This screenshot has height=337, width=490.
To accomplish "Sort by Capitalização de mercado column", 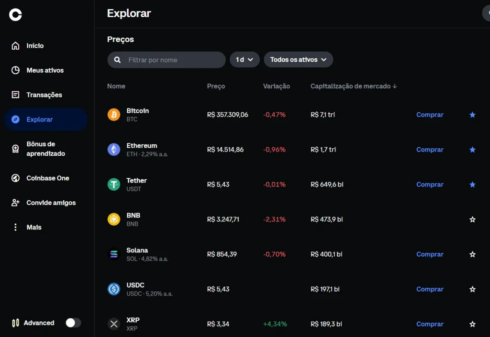I will (354, 86).
